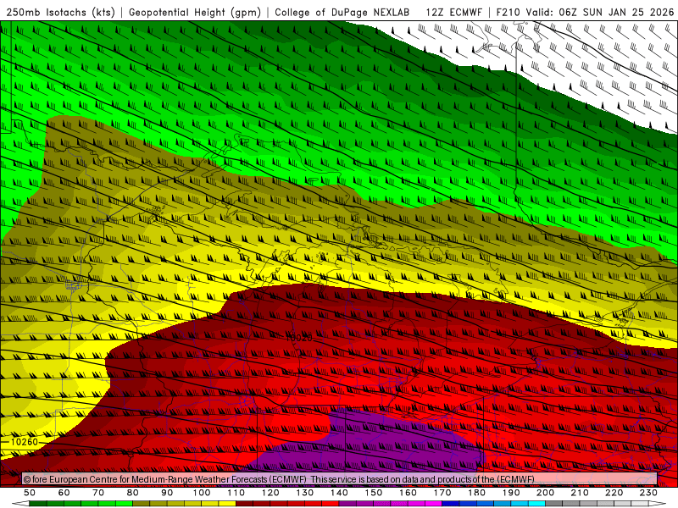Click the '150' legend value
This screenshot has width=678, height=508.
pyautogui.click(x=374, y=493)
